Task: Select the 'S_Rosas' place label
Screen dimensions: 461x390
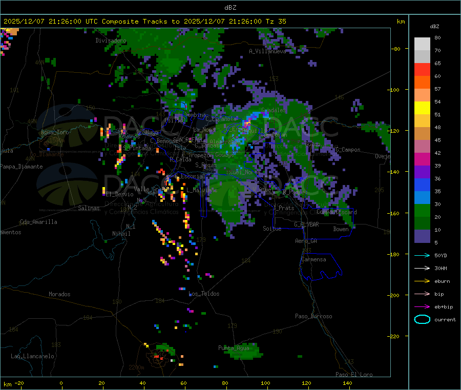Action: (x=206, y=165)
